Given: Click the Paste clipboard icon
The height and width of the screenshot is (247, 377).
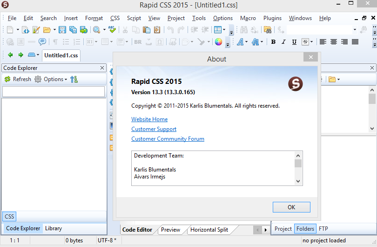Looking at the screenshot, I should point(147,30).
